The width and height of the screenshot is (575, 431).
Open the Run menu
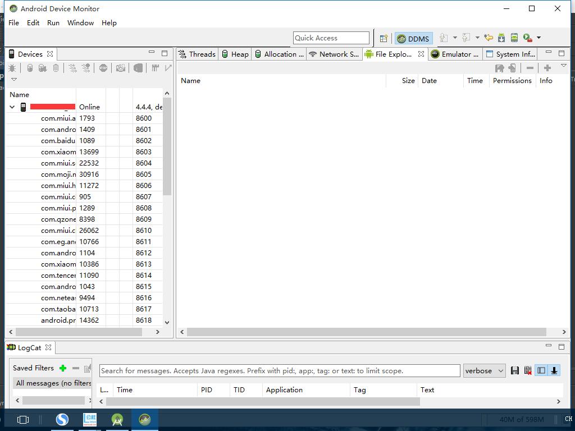click(x=53, y=22)
